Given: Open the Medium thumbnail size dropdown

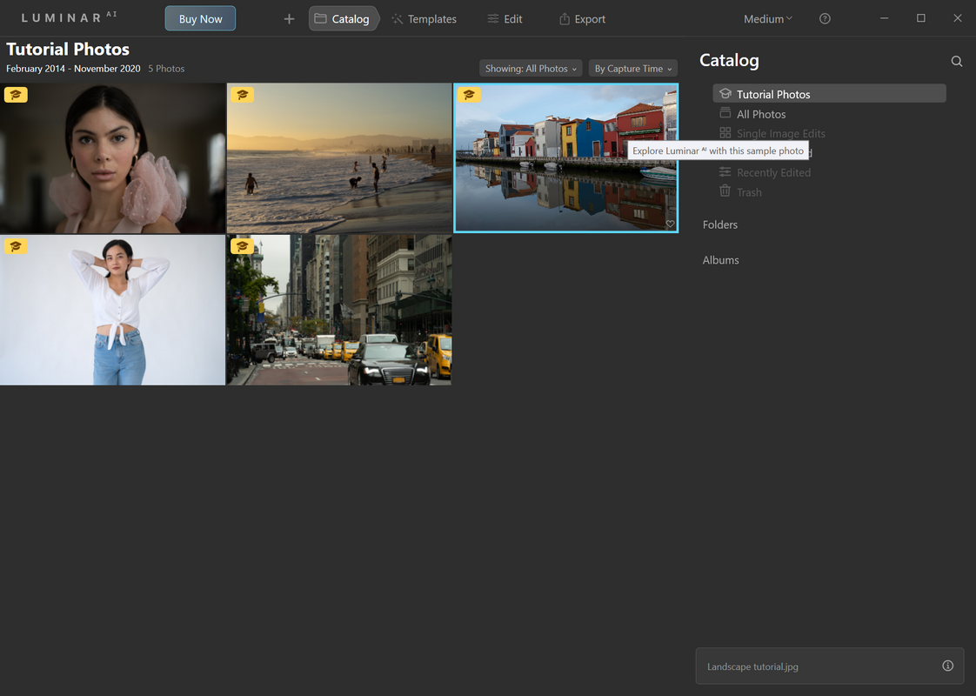Looking at the screenshot, I should click(x=767, y=18).
